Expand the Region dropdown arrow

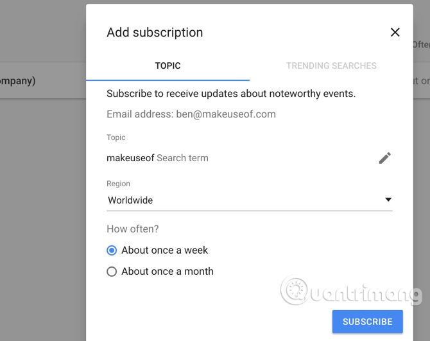coord(388,200)
